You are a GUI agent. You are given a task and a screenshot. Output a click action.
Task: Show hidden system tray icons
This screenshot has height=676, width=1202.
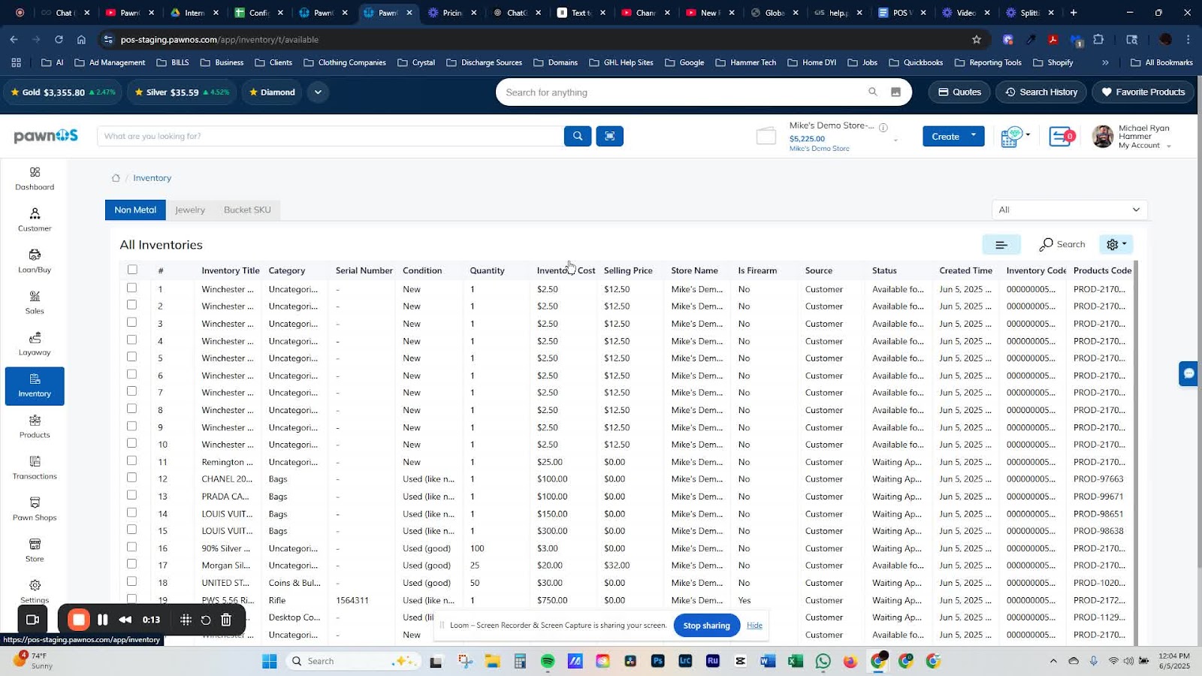point(1053,661)
